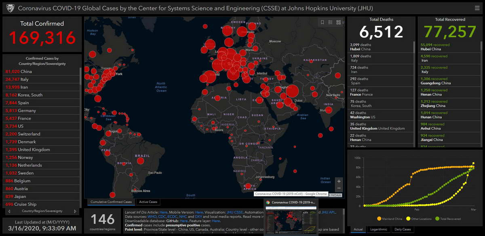Open the WHO data source link
This screenshot has height=236, width=485.
(152, 217)
